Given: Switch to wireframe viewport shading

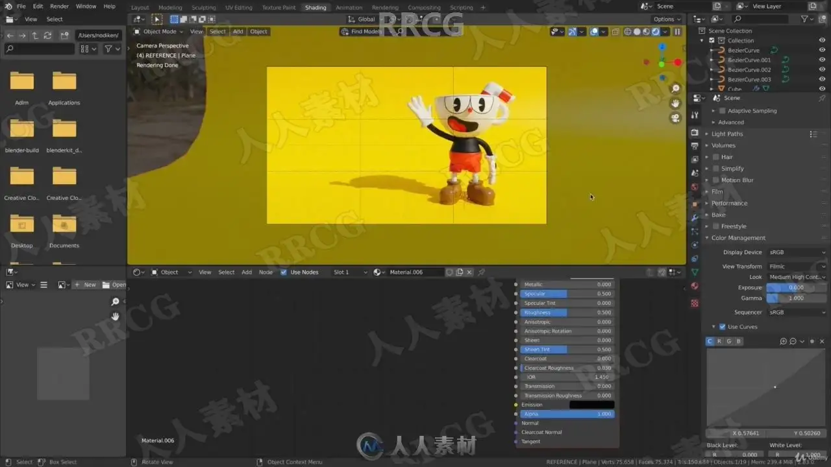Looking at the screenshot, I should (x=627, y=32).
